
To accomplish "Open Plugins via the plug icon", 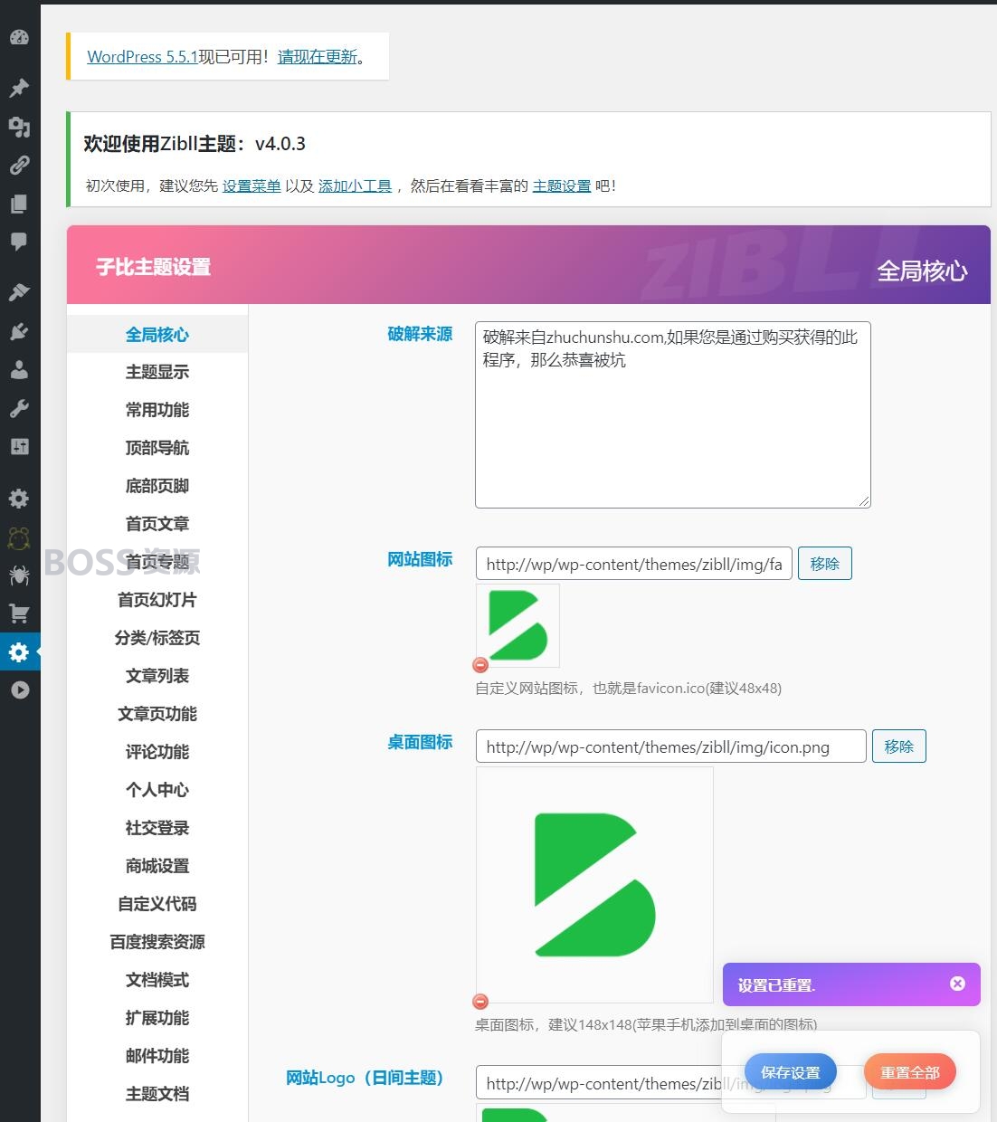I will [19, 331].
